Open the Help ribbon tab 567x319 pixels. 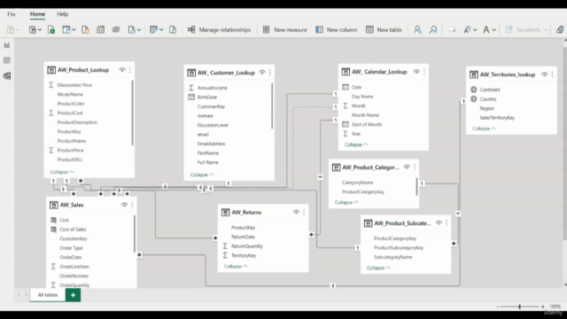tap(62, 14)
